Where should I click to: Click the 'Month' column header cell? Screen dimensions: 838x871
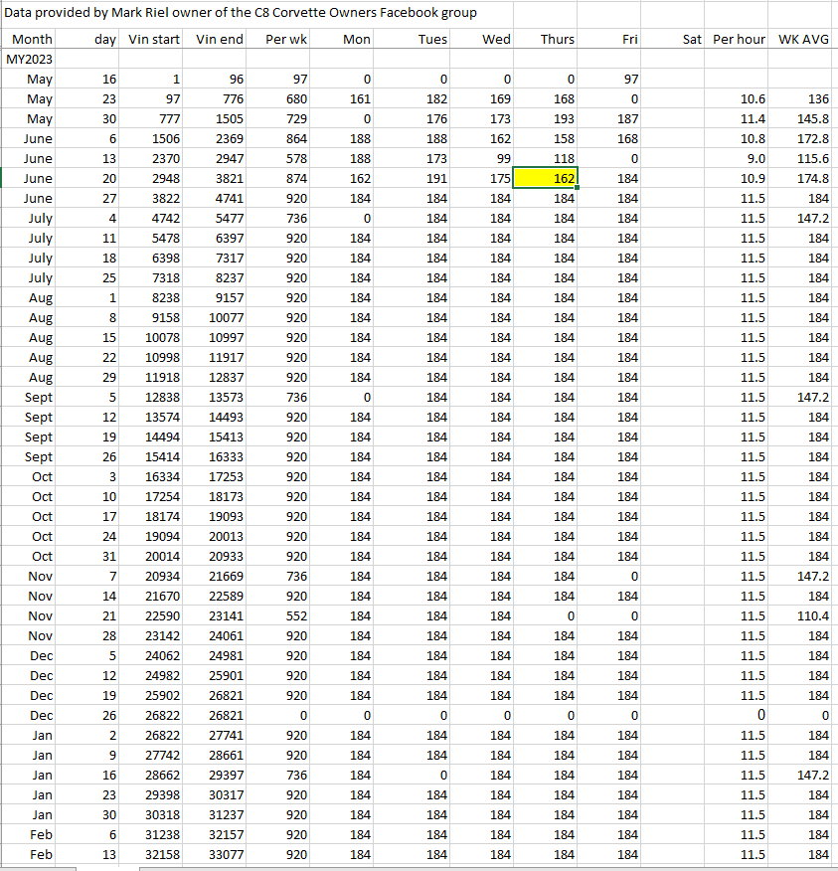tap(32, 40)
